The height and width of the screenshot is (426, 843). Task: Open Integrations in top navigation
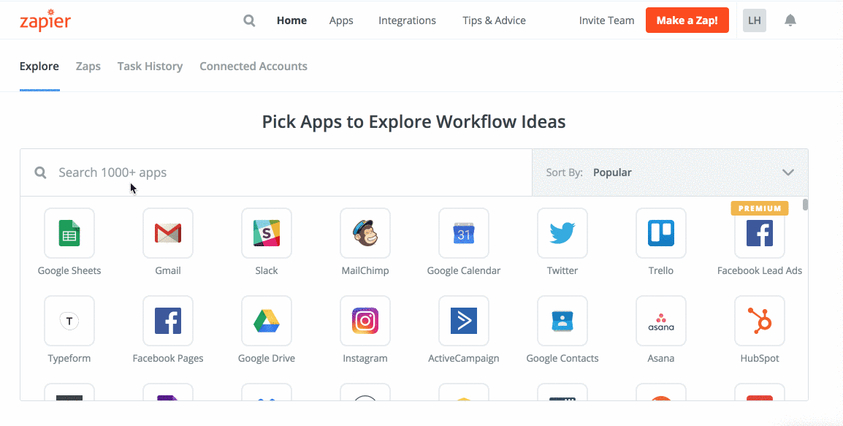point(407,20)
